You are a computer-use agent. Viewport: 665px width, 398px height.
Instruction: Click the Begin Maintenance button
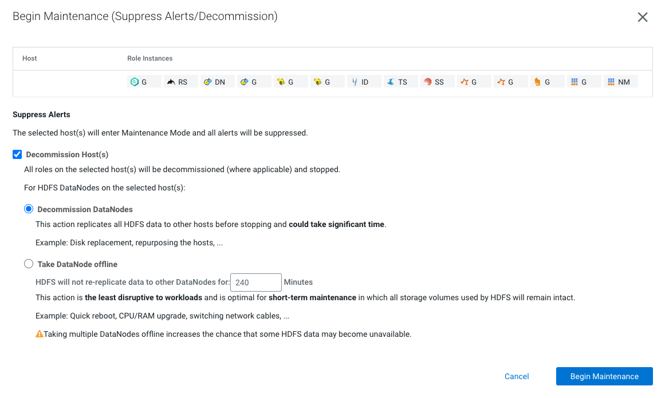[604, 376]
